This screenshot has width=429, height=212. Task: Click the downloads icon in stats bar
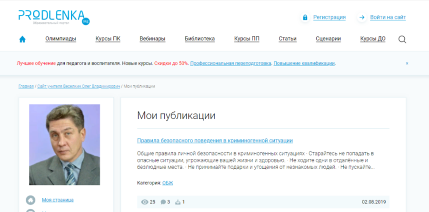[x=178, y=202]
